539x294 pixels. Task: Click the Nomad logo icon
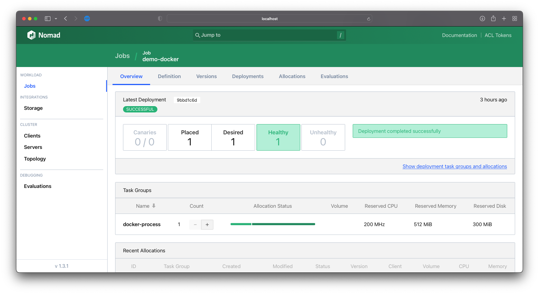pos(31,35)
